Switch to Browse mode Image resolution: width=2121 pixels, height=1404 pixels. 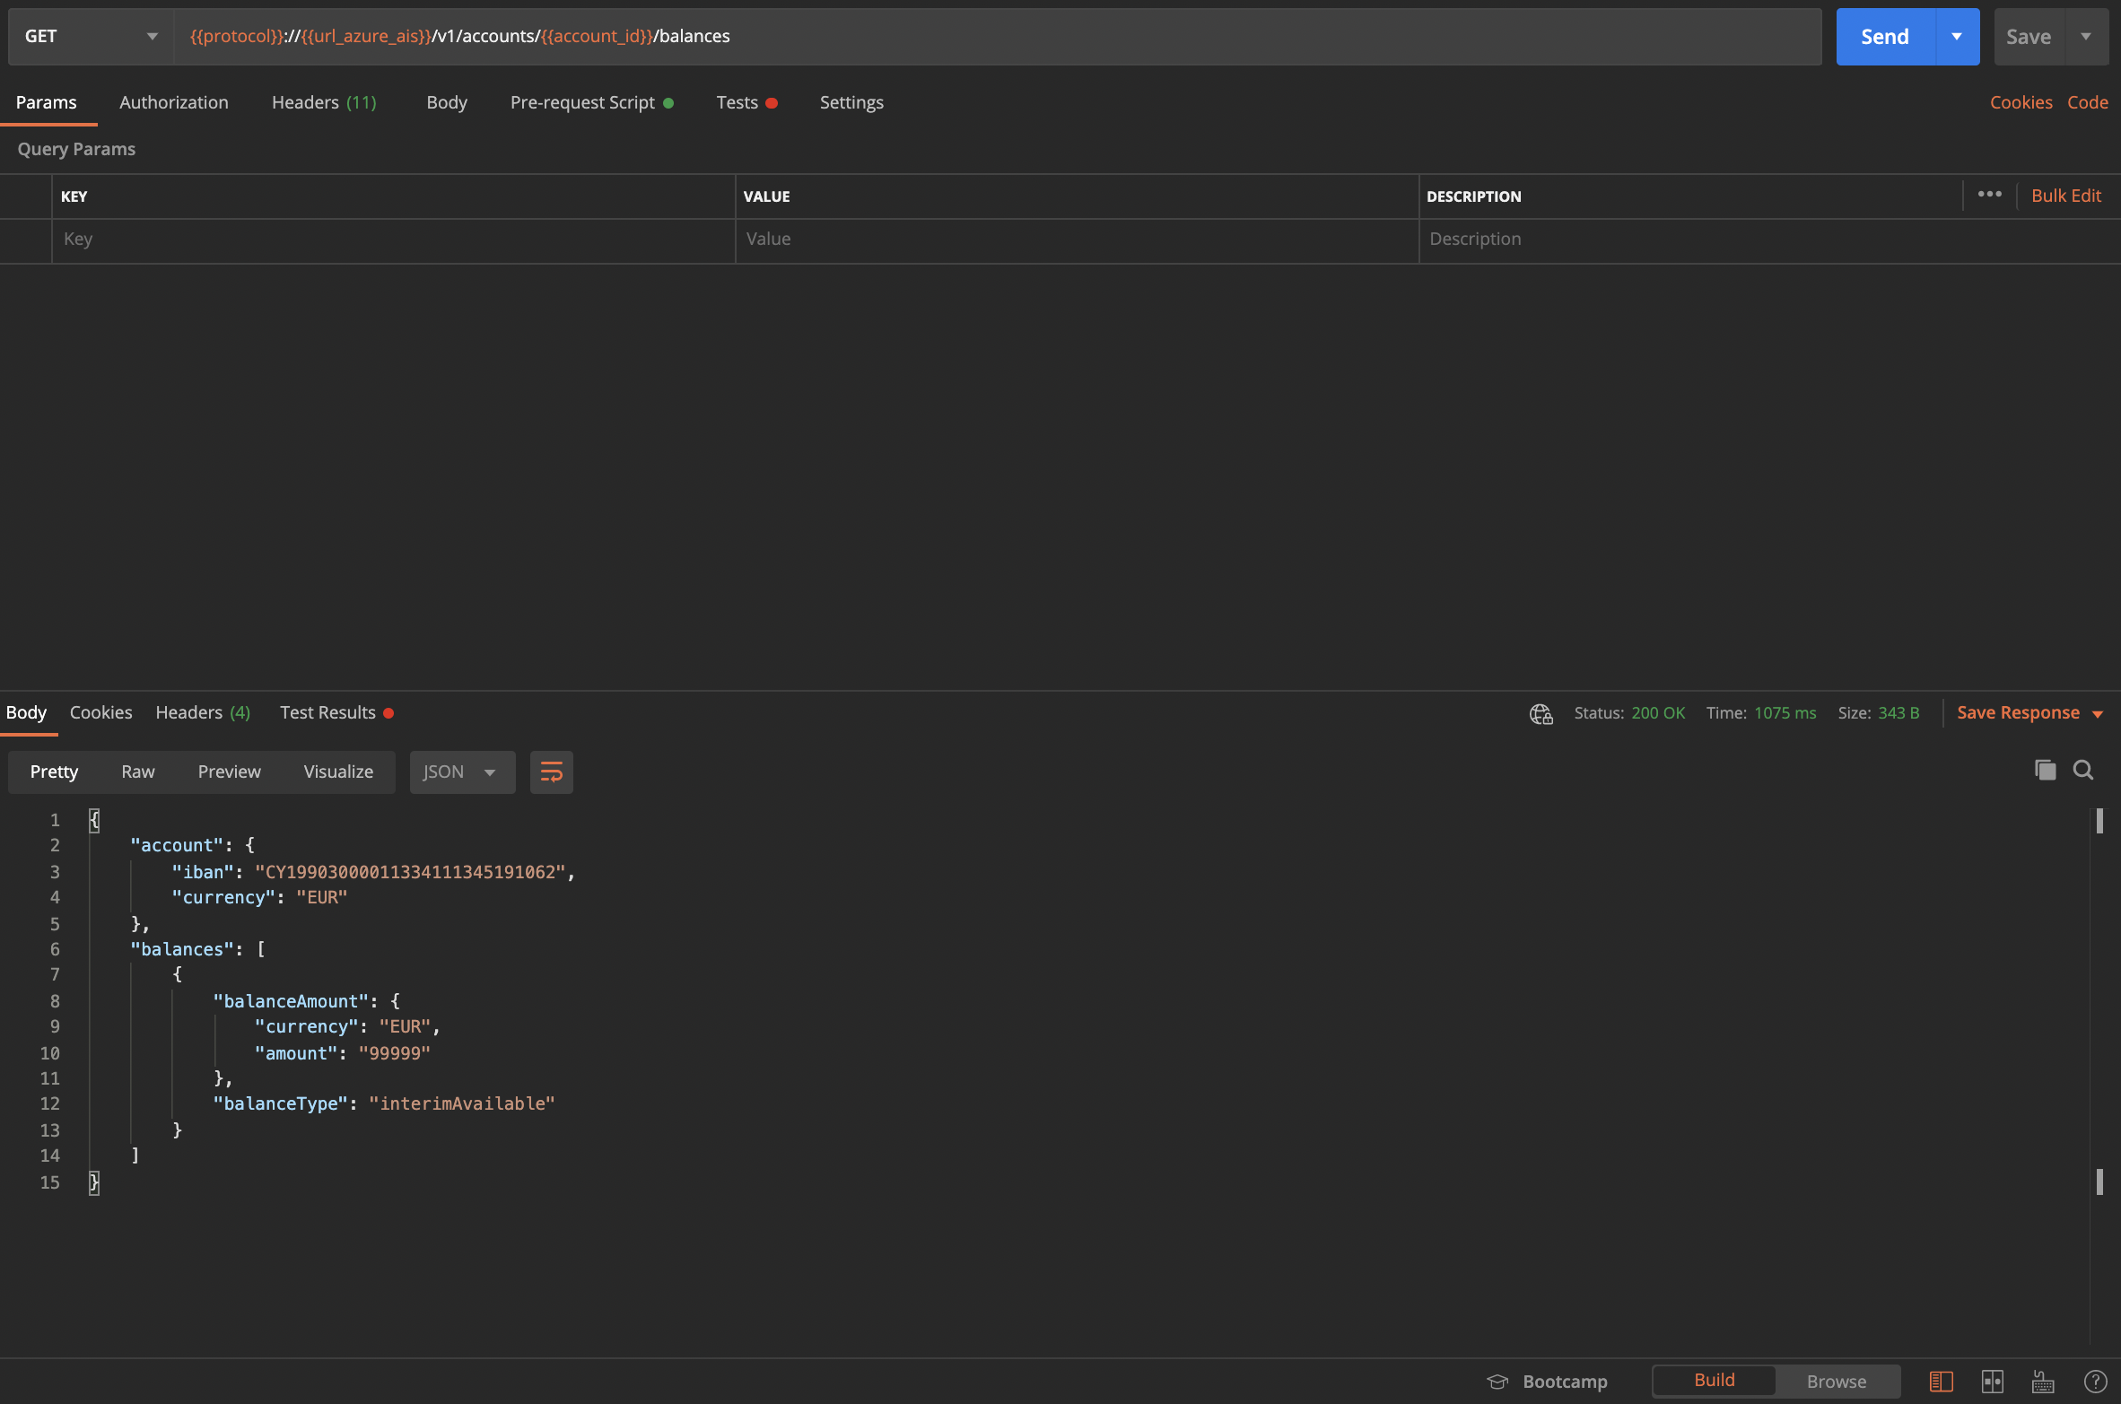(x=1836, y=1381)
